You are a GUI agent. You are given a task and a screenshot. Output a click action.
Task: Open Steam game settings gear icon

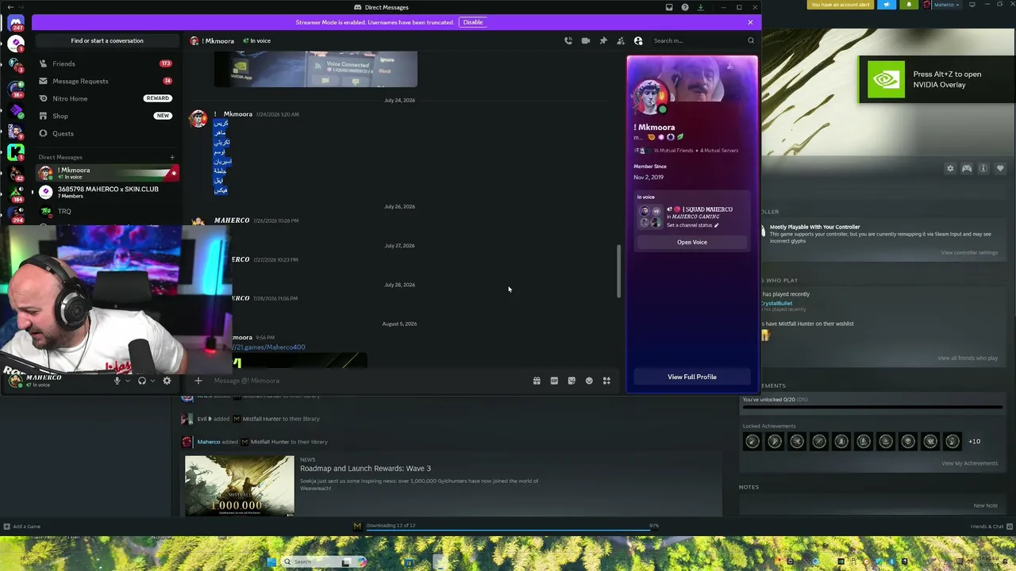[x=950, y=168]
